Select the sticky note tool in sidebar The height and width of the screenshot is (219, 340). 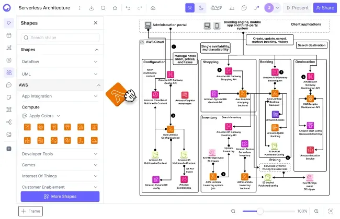click(x=9, y=98)
